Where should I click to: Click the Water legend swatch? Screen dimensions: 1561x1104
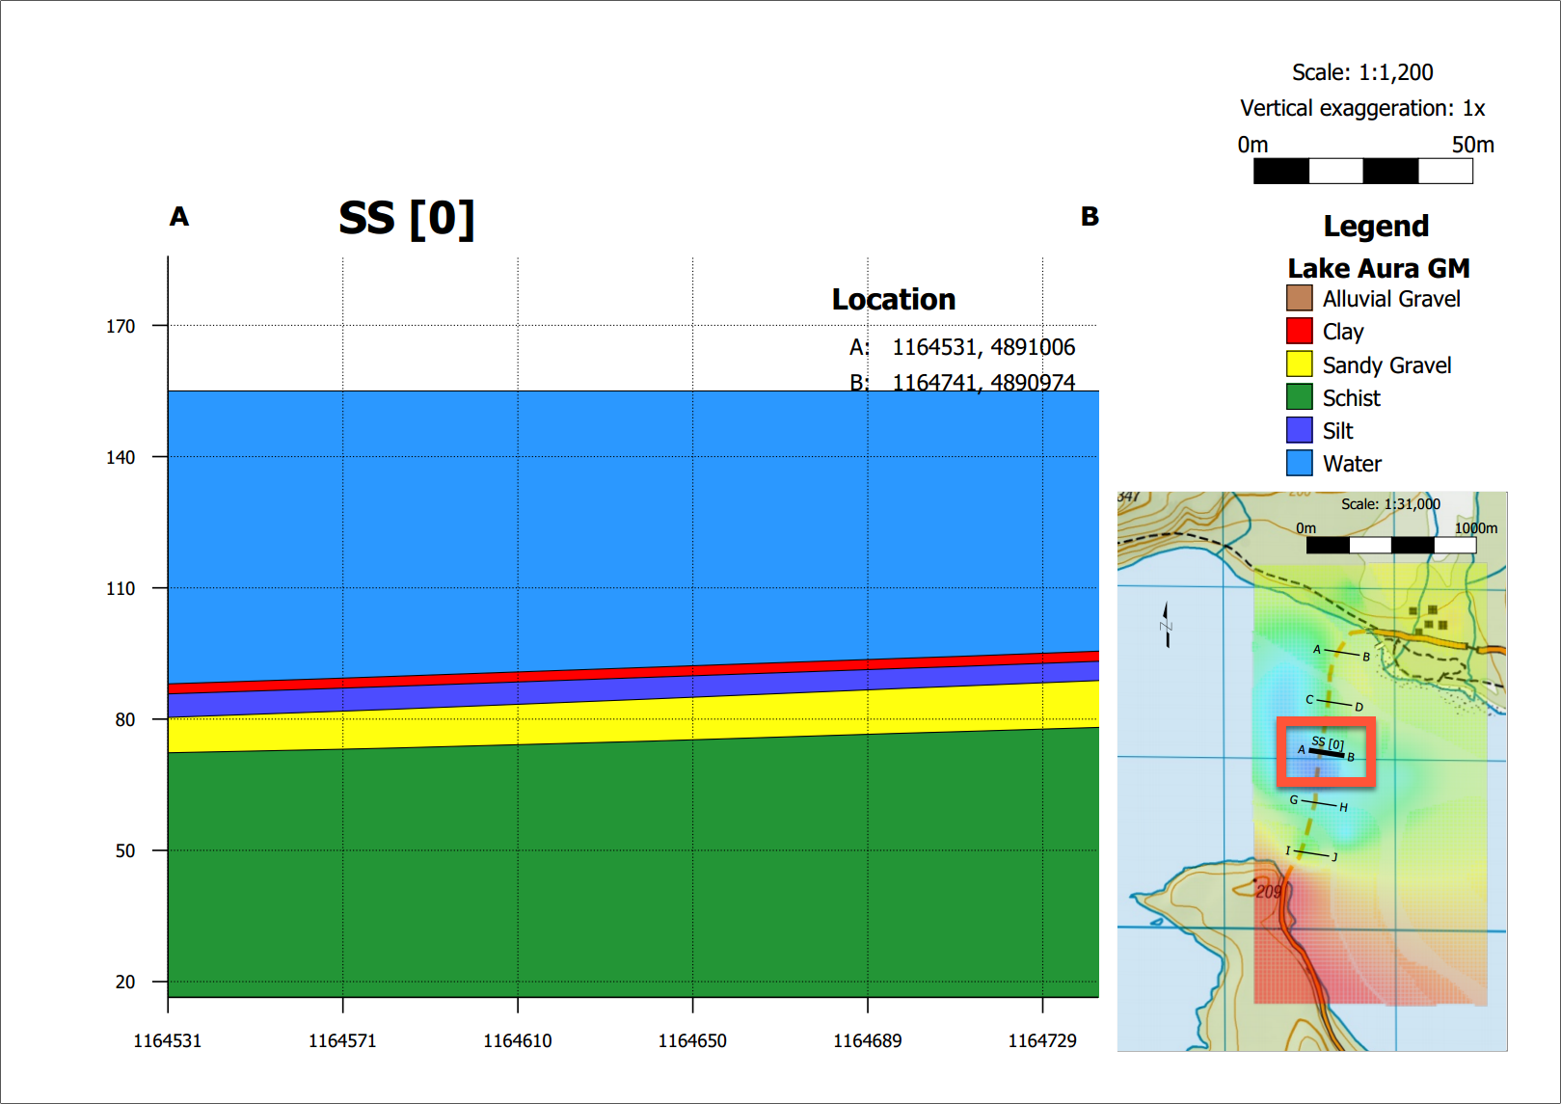point(1299,463)
